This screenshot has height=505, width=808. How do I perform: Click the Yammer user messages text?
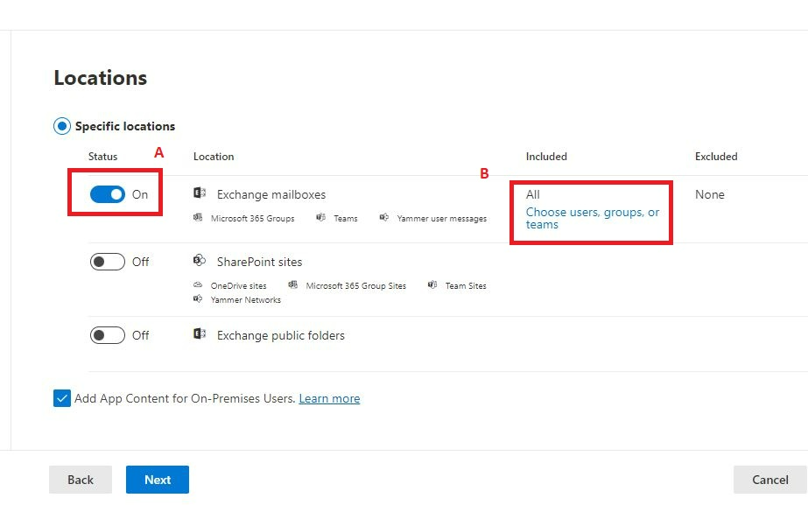point(441,219)
